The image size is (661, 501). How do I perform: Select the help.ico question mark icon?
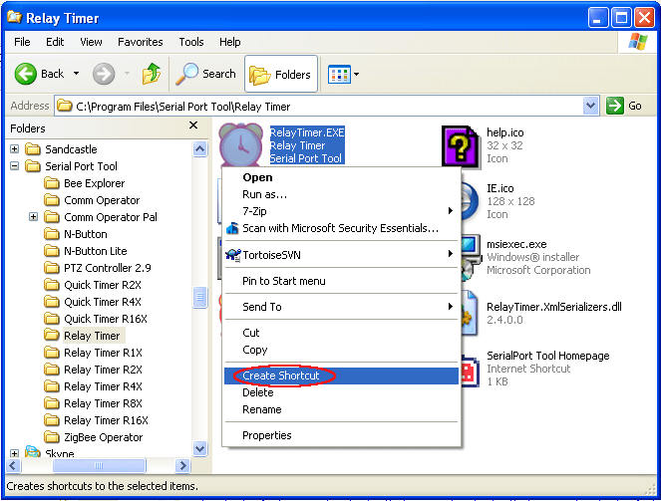461,147
